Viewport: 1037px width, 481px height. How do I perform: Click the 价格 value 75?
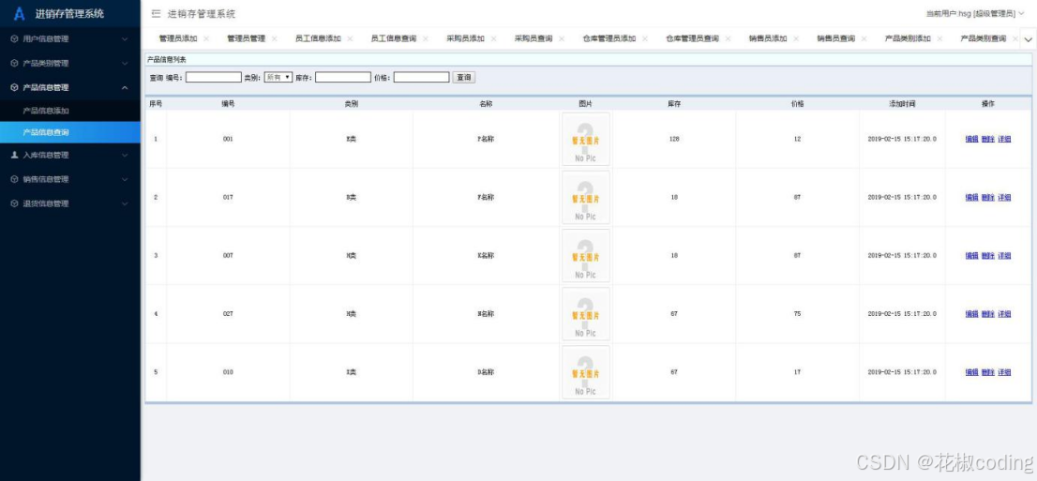(x=797, y=313)
